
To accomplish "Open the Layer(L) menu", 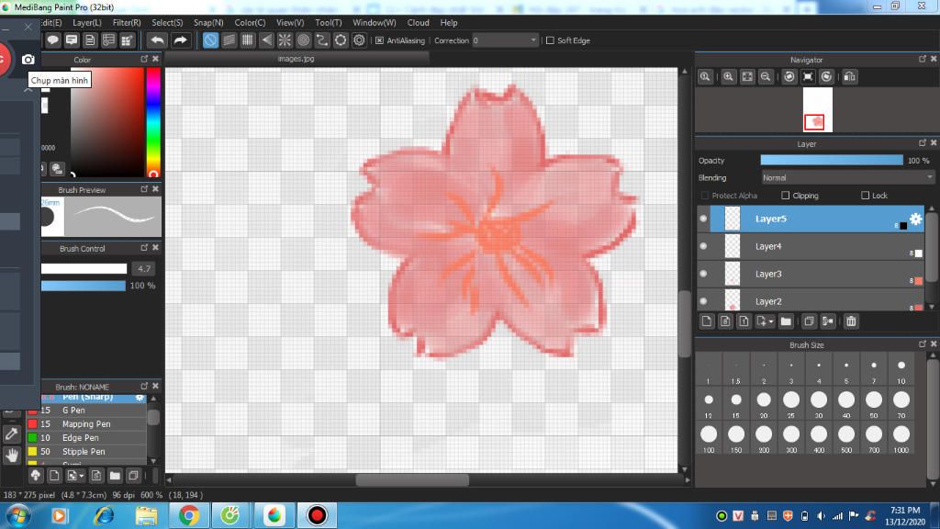I will click(87, 22).
